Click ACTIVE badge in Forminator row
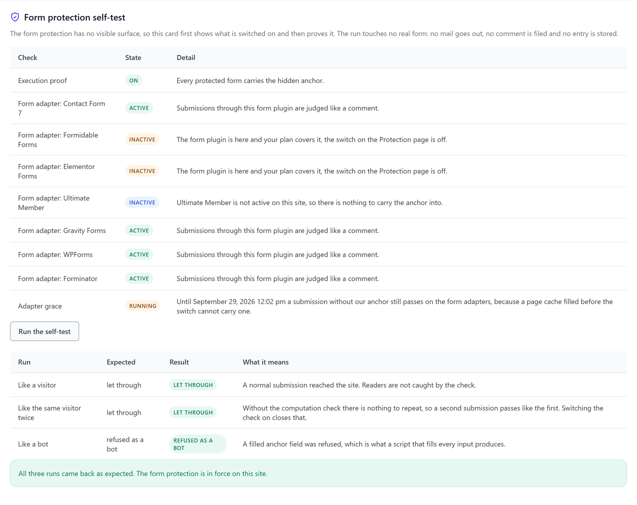Viewport: 637px width, 505px height. pos(139,278)
